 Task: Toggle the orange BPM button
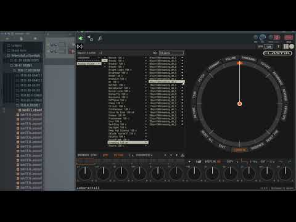tap(105, 155)
